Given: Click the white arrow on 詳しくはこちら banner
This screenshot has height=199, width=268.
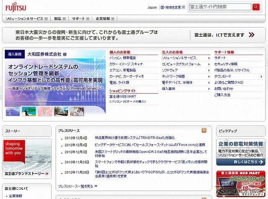Looking at the screenshot, I should tap(261, 162).
